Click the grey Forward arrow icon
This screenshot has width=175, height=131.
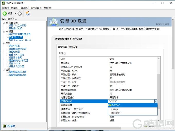click(x=20, y=13)
